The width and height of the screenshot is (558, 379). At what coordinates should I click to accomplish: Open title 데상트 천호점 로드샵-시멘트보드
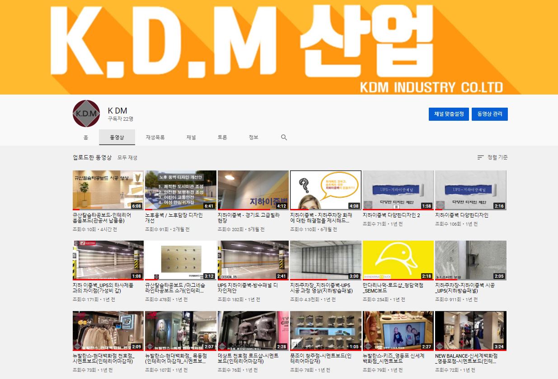tap(248, 359)
